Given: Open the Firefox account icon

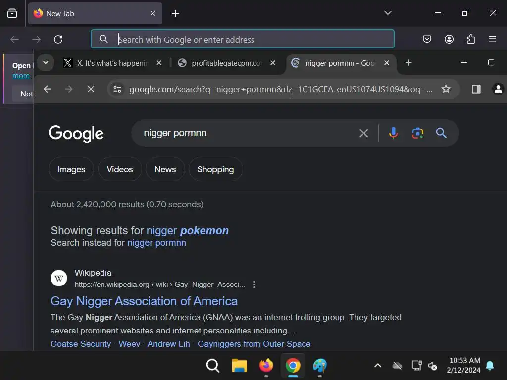Looking at the screenshot, I should (449, 39).
